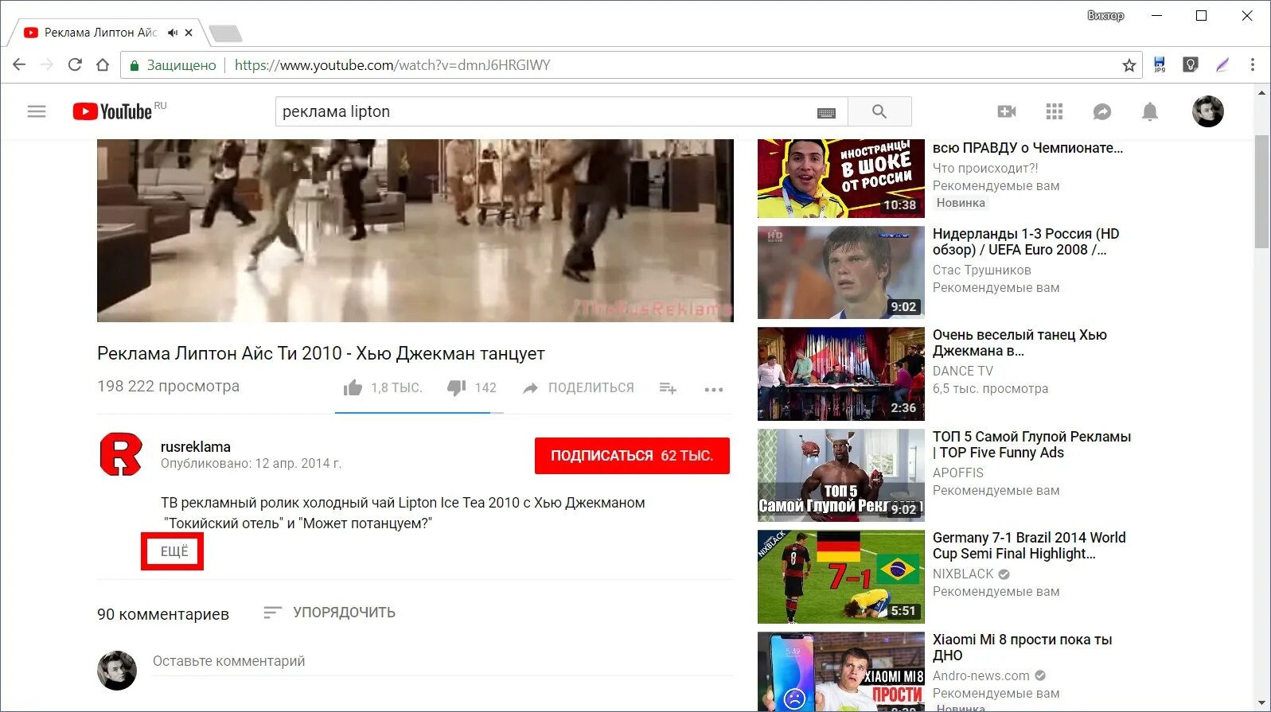This screenshot has width=1271, height=712.
Task: Like the video with thumbs up
Action: (x=353, y=387)
